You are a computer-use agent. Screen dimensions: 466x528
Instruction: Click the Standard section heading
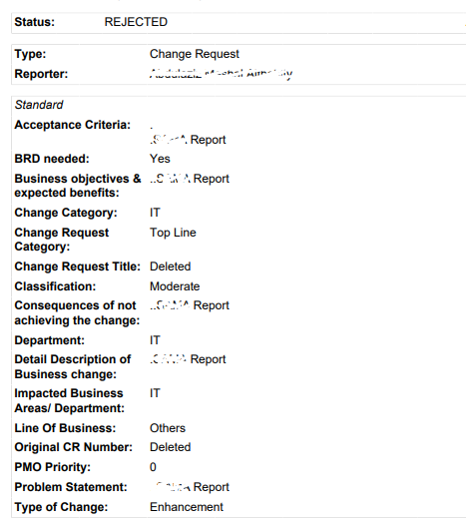click(x=39, y=105)
